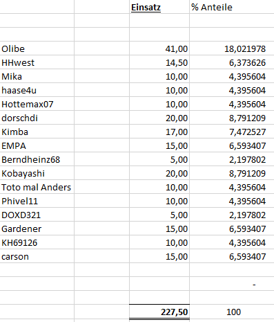Select the % Anteile header cell
This screenshot has width=274, height=322.
point(232,7)
